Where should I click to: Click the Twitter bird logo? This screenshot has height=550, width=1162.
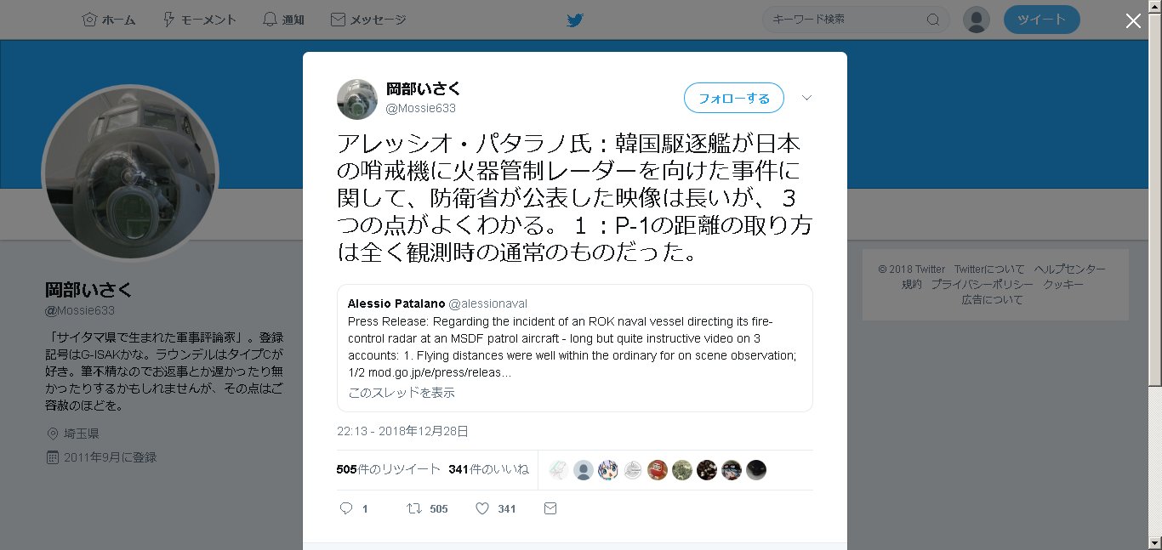click(575, 20)
